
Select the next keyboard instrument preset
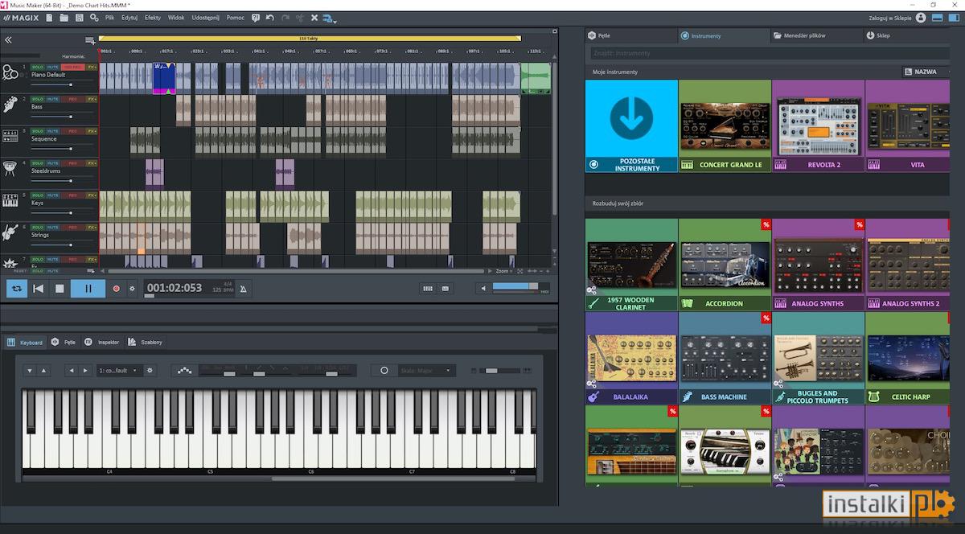[85, 370]
